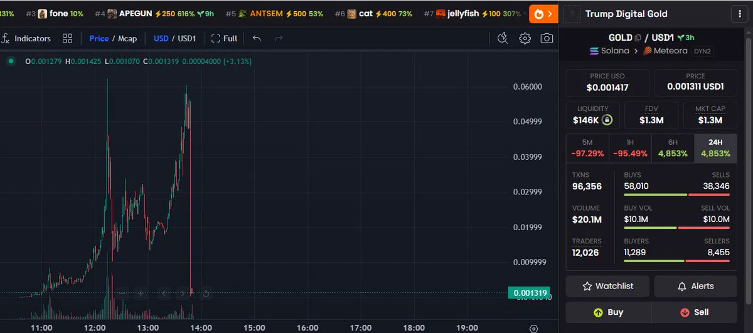Toggle Full screen chart view
The width and height of the screenshot is (753, 333).
(x=224, y=38)
